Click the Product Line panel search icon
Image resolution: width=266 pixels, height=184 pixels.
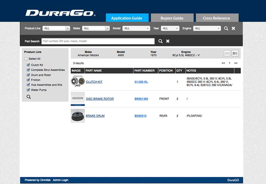(x=29, y=97)
